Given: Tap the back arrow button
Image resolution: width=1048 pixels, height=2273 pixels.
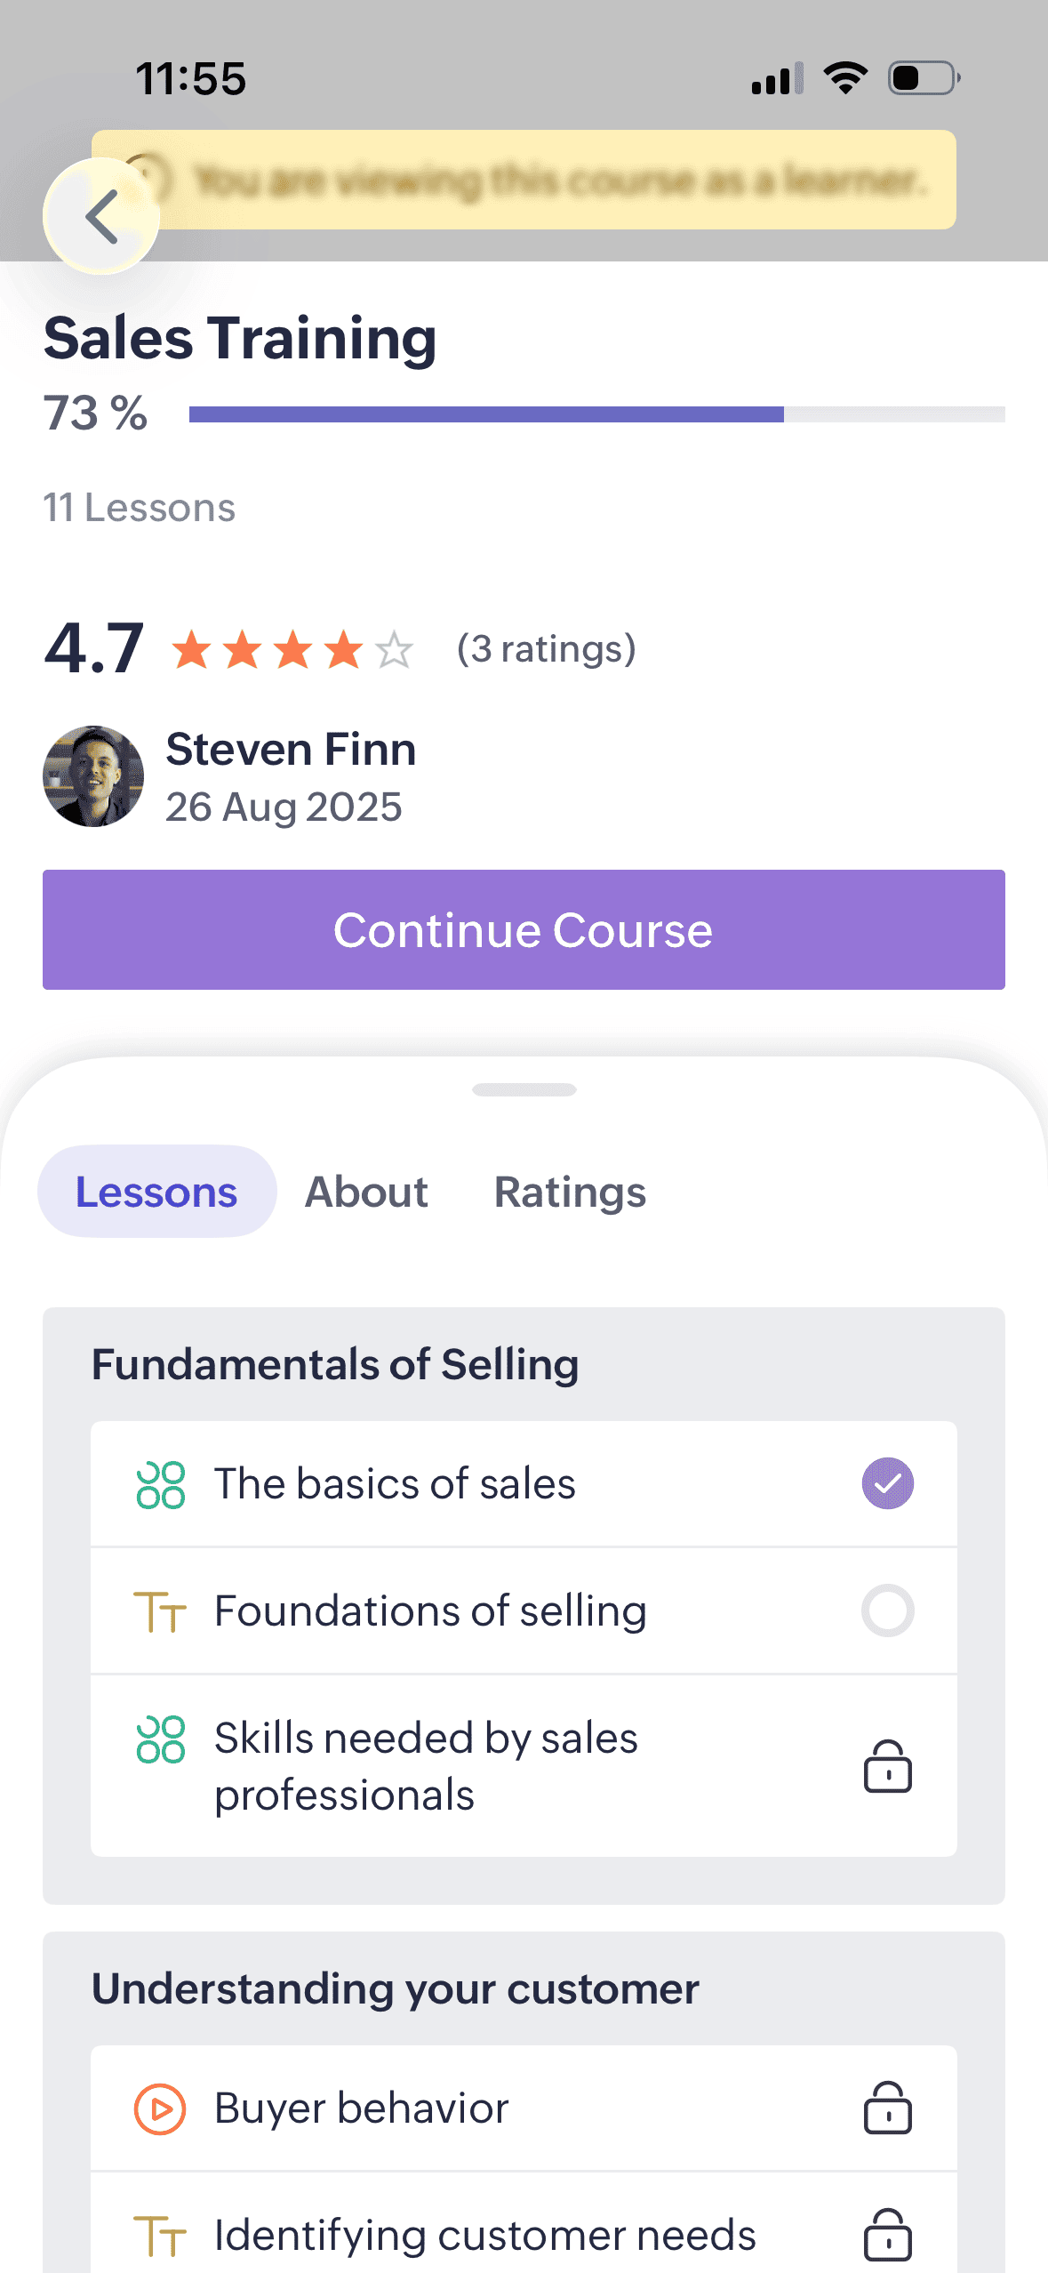Looking at the screenshot, I should coord(101,216).
